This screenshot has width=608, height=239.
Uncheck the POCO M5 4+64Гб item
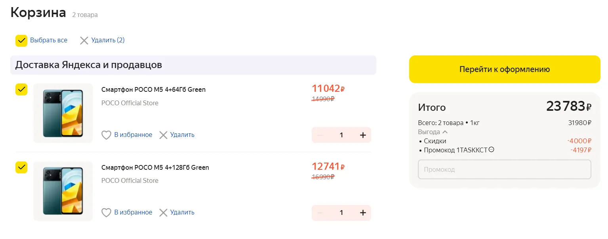pyautogui.click(x=21, y=89)
